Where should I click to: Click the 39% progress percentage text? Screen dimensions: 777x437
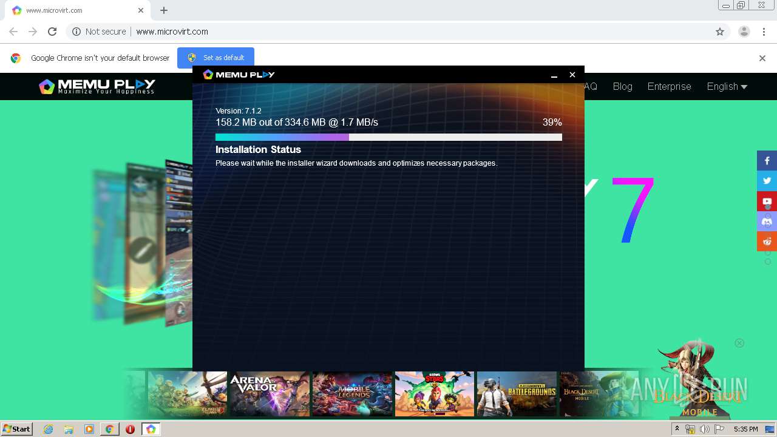(x=552, y=123)
